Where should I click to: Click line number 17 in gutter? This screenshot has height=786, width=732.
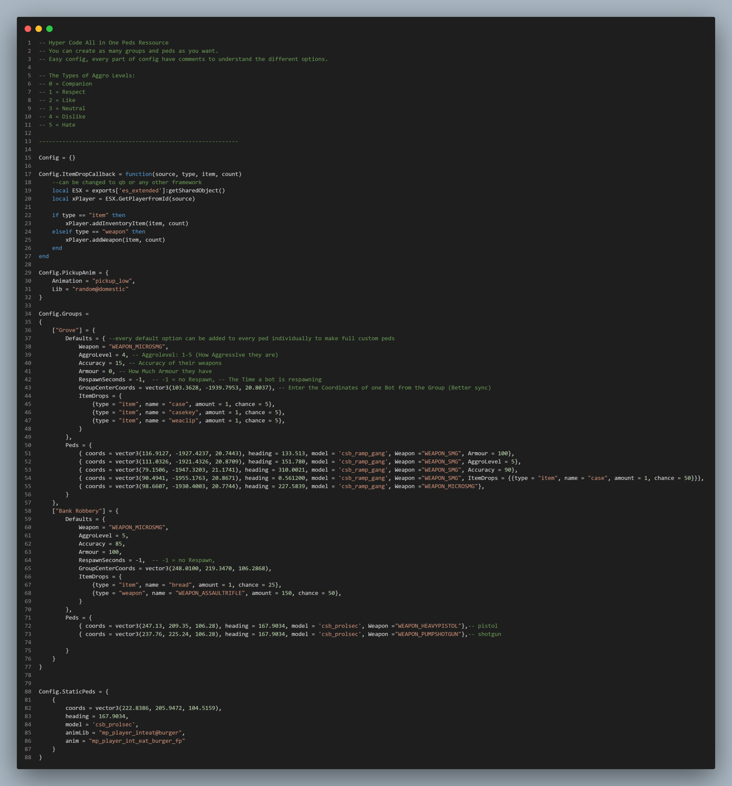(28, 174)
